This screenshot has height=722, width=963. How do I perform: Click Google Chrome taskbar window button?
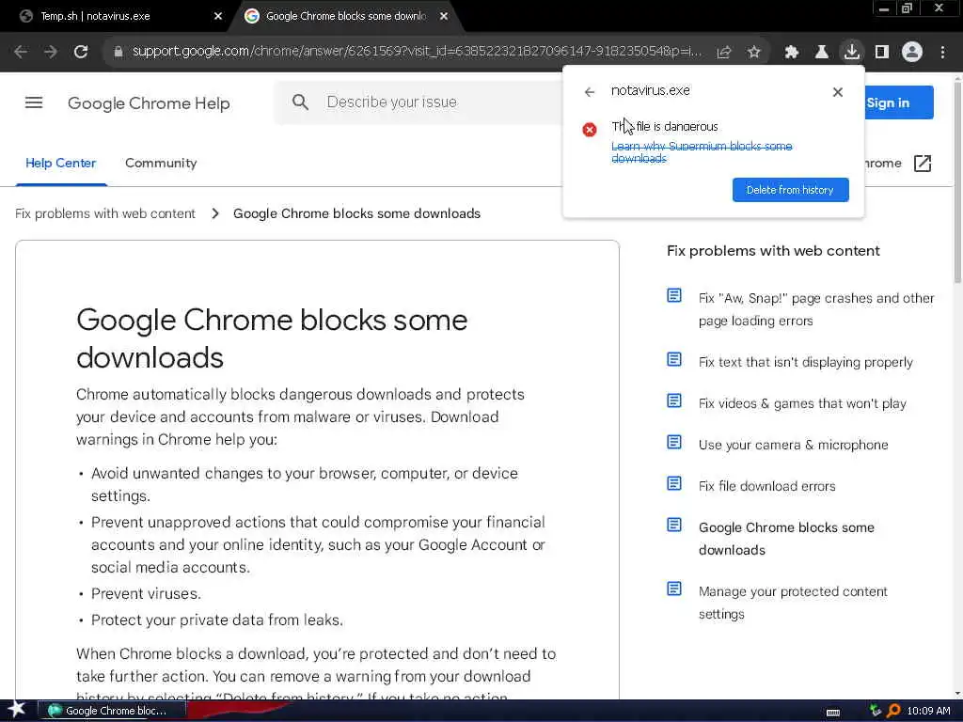[x=112, y=711]
